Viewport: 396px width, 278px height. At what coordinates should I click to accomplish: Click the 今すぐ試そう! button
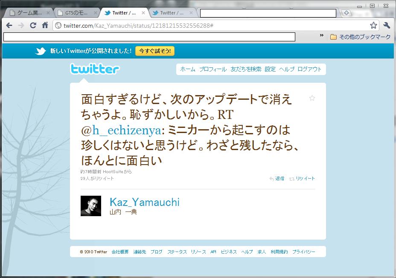pos(155,51)
